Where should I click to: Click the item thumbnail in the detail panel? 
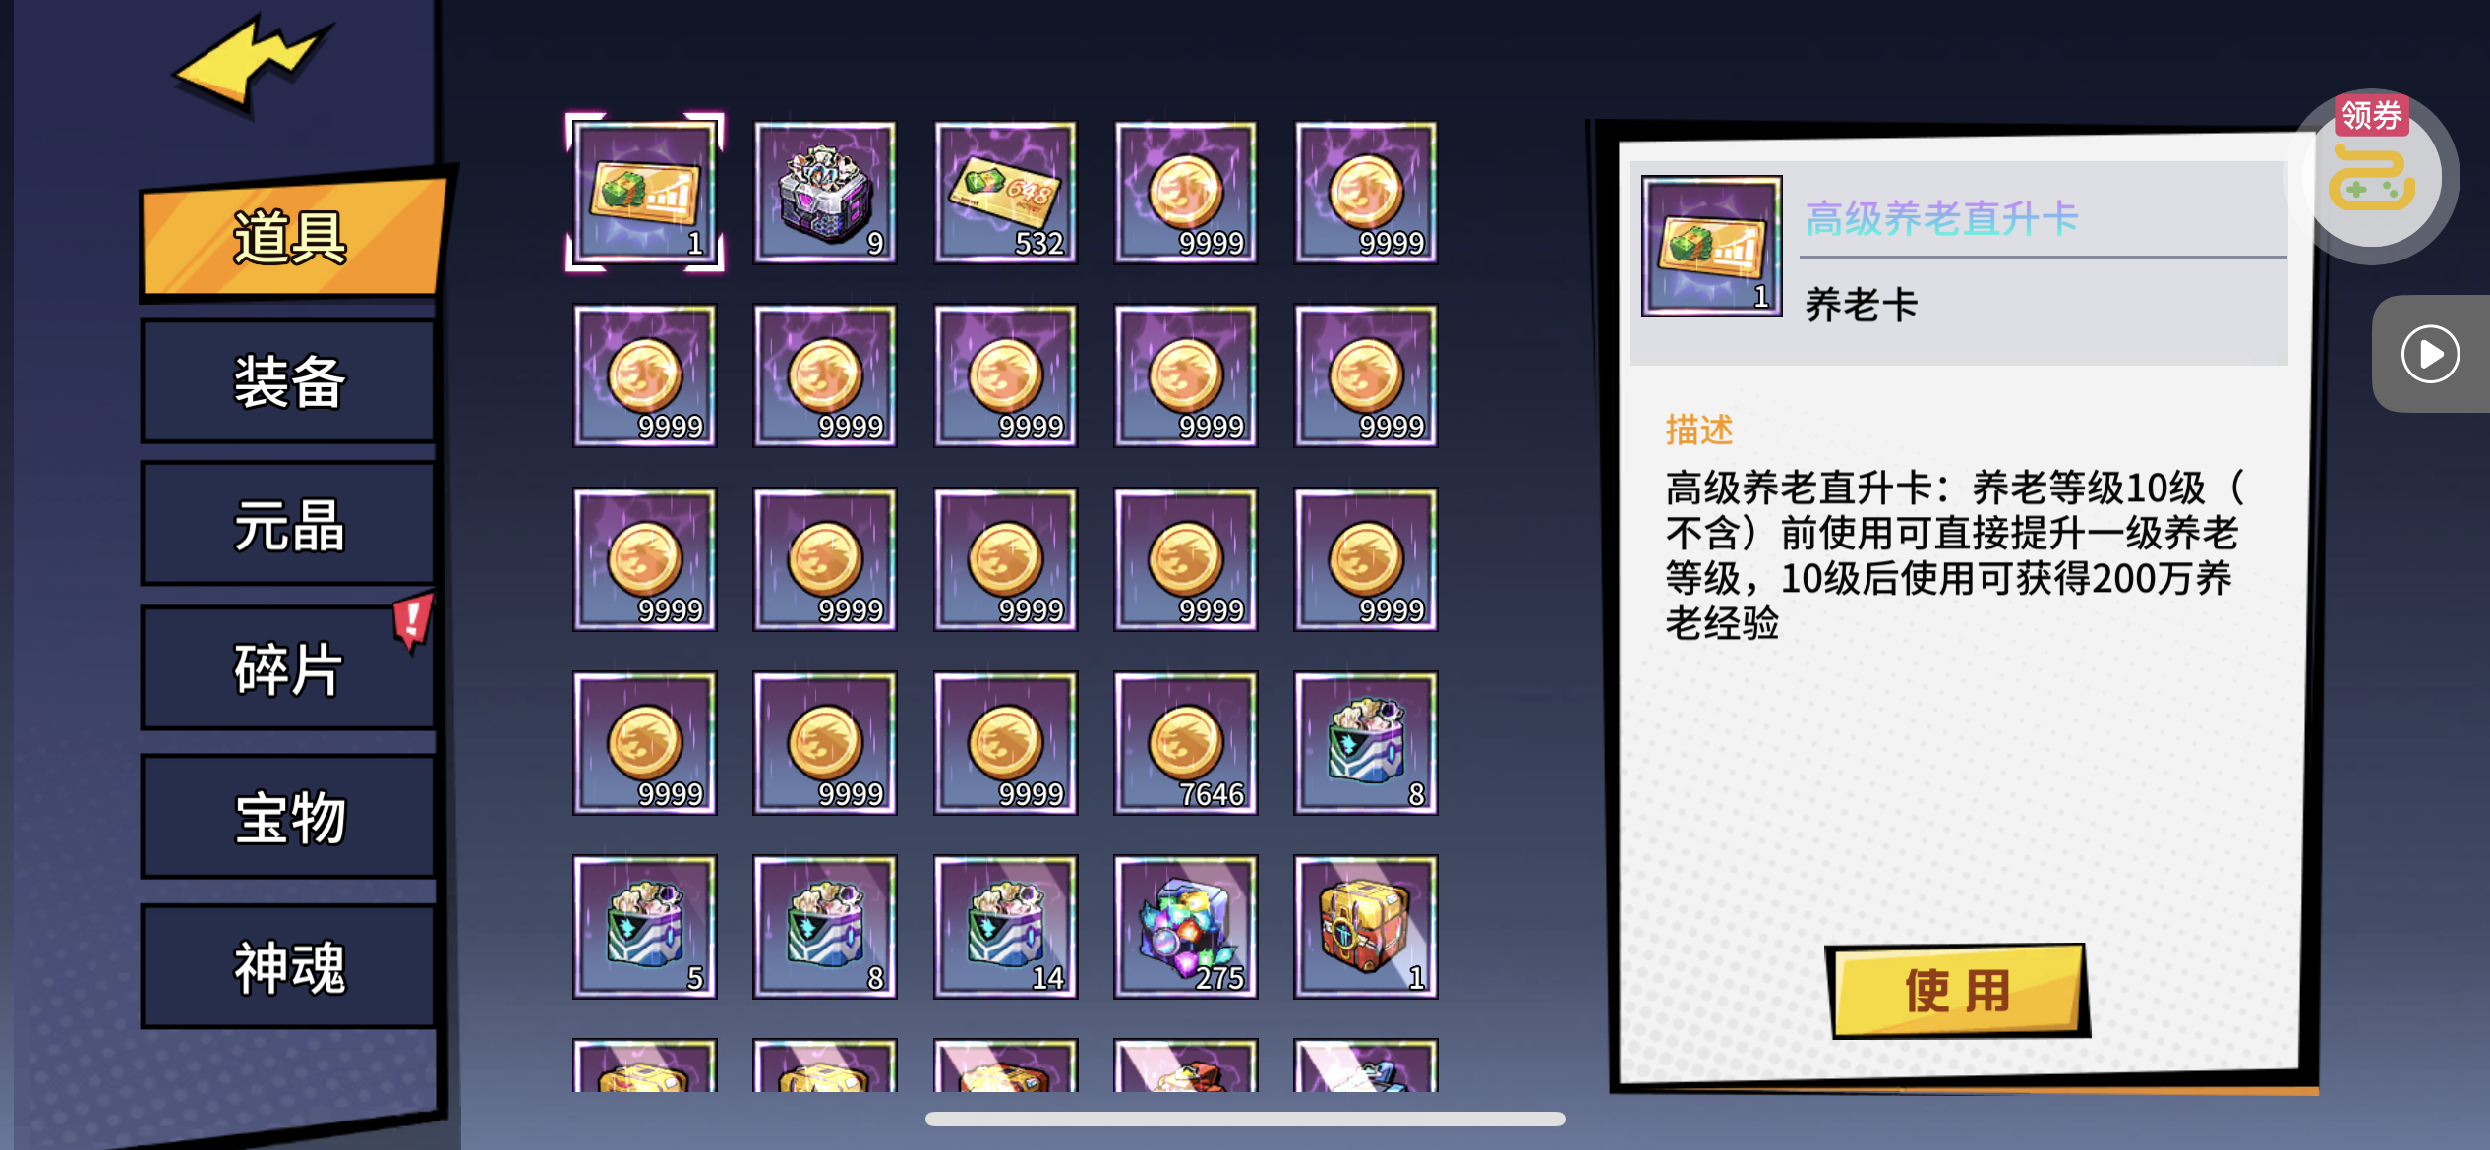pyautogui.click(x=1711, y=246)
